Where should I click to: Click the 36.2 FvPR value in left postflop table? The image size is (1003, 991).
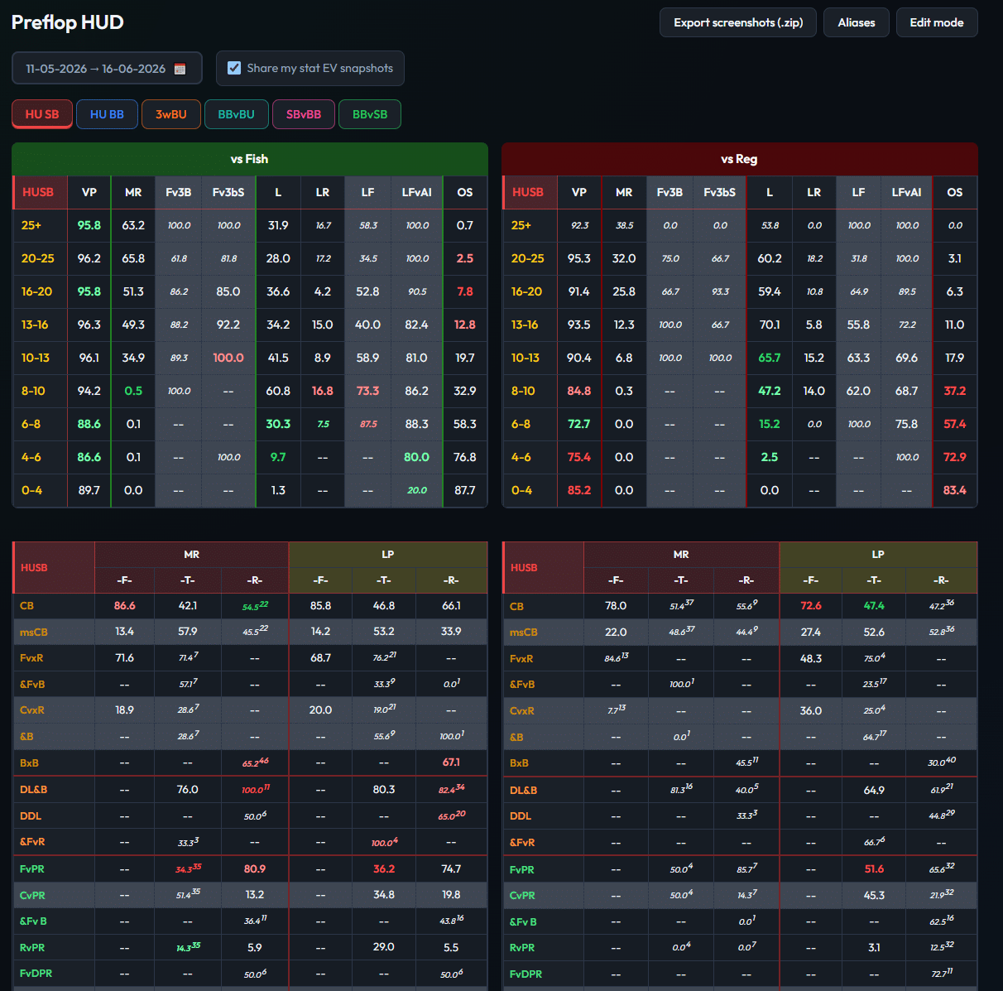tap(384, 869)
